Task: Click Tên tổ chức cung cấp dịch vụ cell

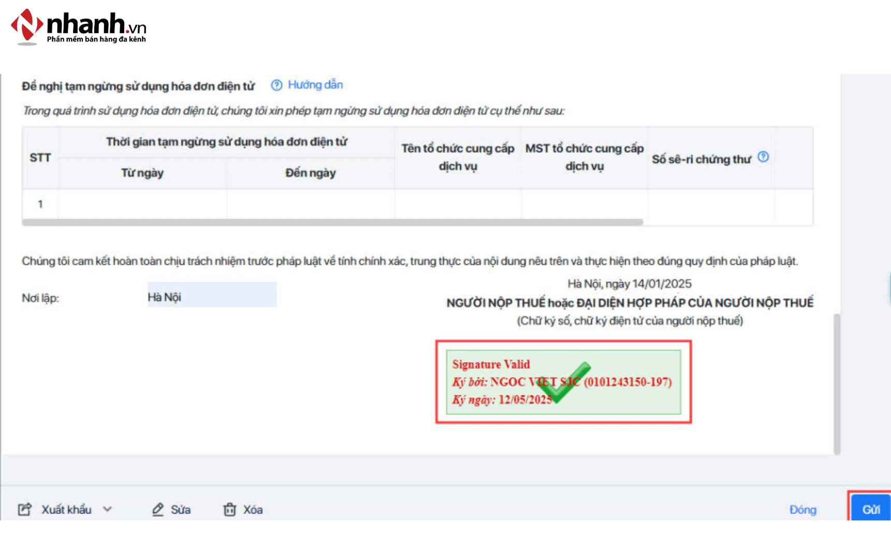Action: tap(458, 204)
